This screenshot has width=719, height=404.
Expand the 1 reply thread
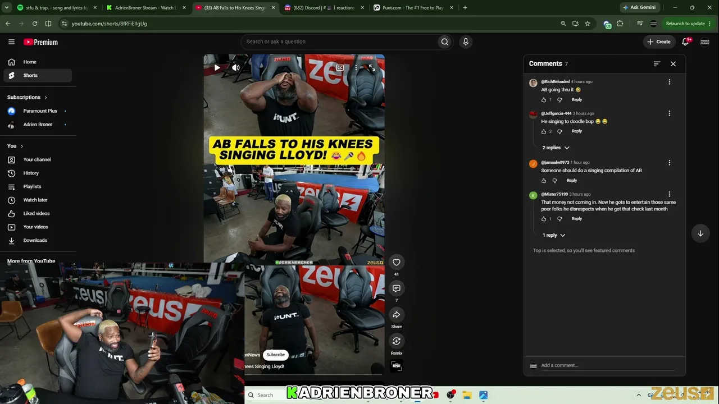coord(553,235)
